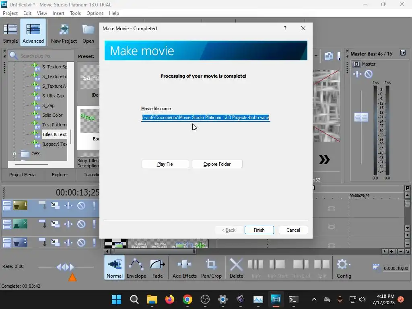Open the Edit menu
The width and height of the screenshot is (412, 309).
pos(27,13)
